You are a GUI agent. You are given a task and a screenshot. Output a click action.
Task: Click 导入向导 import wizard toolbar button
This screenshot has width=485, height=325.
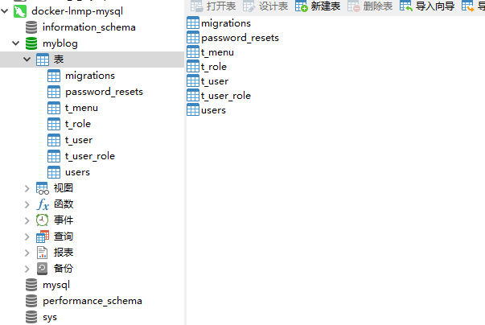(427, 6)
